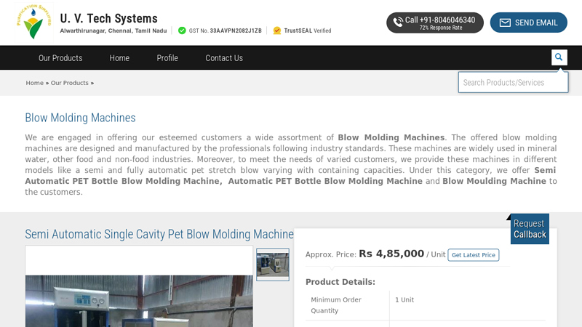Viewport: 582px width, 327px height.
Task: Open the Blow Molding Machines heading link
Action: coord(80,118)
